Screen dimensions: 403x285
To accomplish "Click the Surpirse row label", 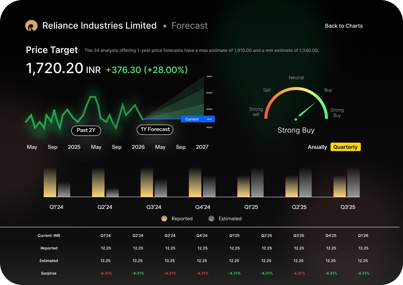I will coord(49,273).
